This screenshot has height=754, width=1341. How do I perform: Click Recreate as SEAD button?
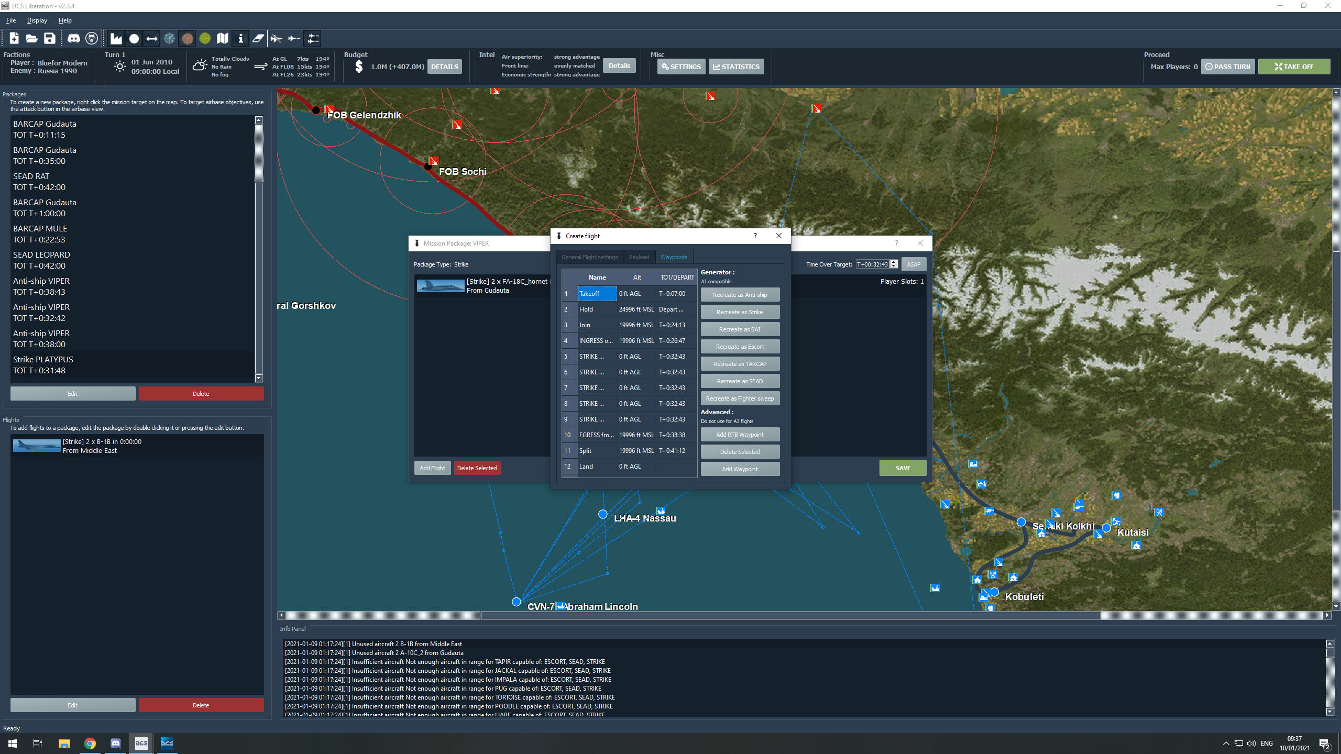coord(740,381)
